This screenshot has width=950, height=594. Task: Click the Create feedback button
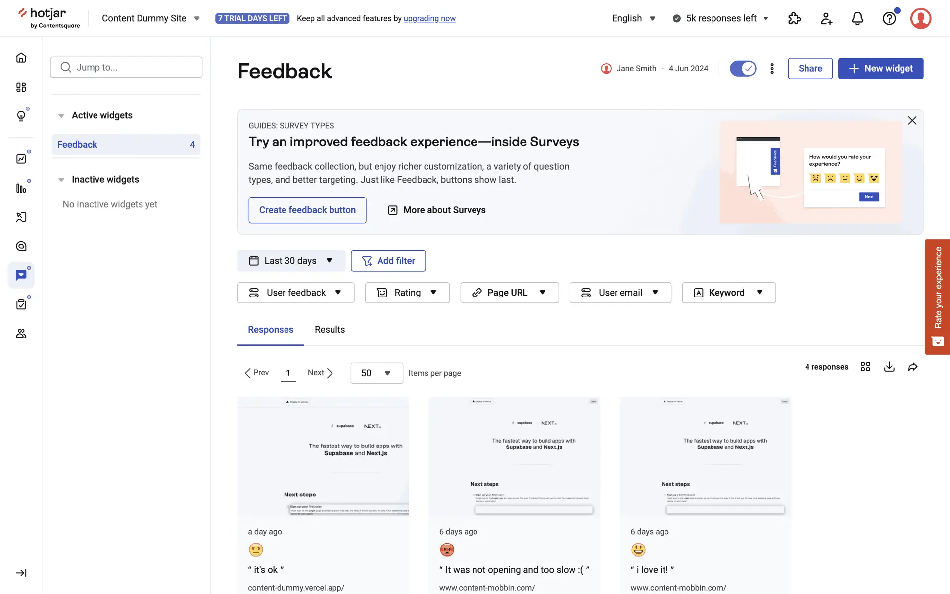click(x=307, y=210)
